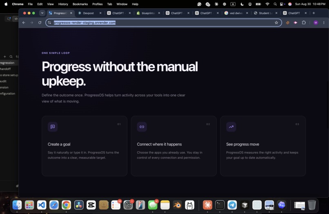The width and height of the screenshot is (329, 214).
Task: Open Visual Studio Code from the Dock
Action: 42,205
